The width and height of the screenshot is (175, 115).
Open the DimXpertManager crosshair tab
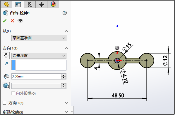coord(42,4)
